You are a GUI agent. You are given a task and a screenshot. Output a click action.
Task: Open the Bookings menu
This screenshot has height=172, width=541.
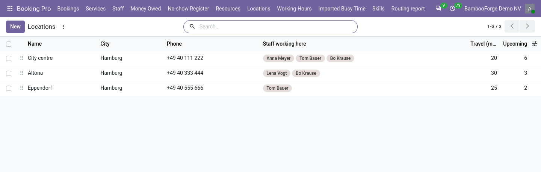pos(68,9)
